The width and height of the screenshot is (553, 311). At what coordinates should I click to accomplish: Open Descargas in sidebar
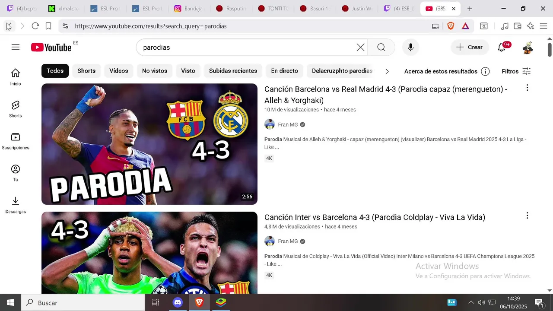(16, 205)
